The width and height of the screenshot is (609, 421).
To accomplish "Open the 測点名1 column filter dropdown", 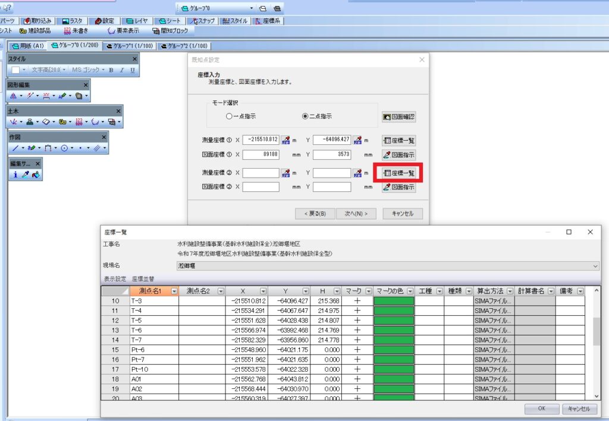I will click(174, 291).
